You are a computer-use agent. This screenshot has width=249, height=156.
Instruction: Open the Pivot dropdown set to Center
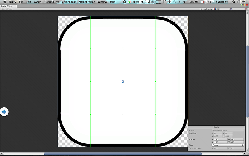pyautogui.click(x=228, y=145)
